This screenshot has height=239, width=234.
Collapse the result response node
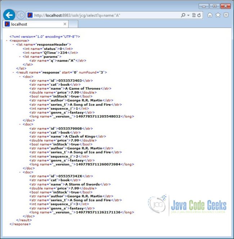13,72
